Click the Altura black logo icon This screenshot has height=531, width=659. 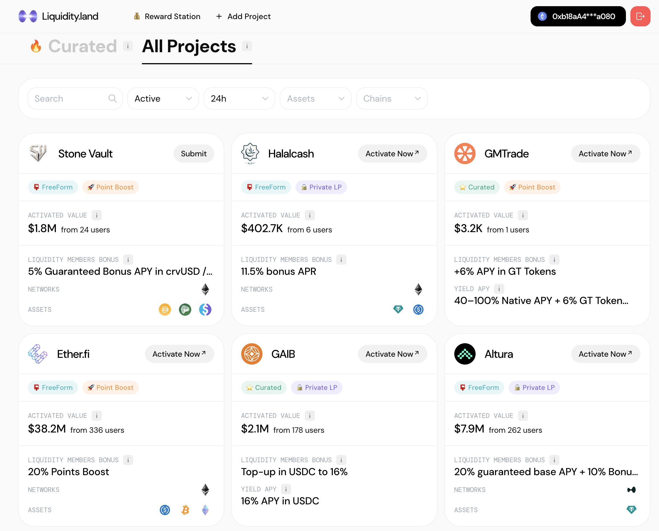click(x=465, y=354)
